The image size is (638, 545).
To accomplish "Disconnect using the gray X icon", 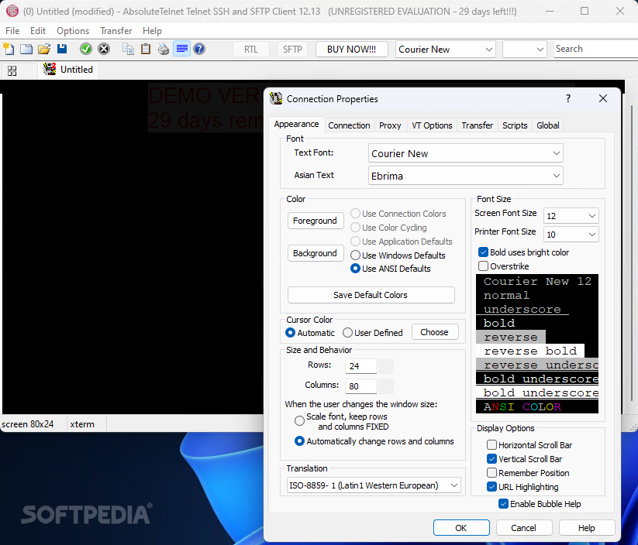I will point(104,50).
